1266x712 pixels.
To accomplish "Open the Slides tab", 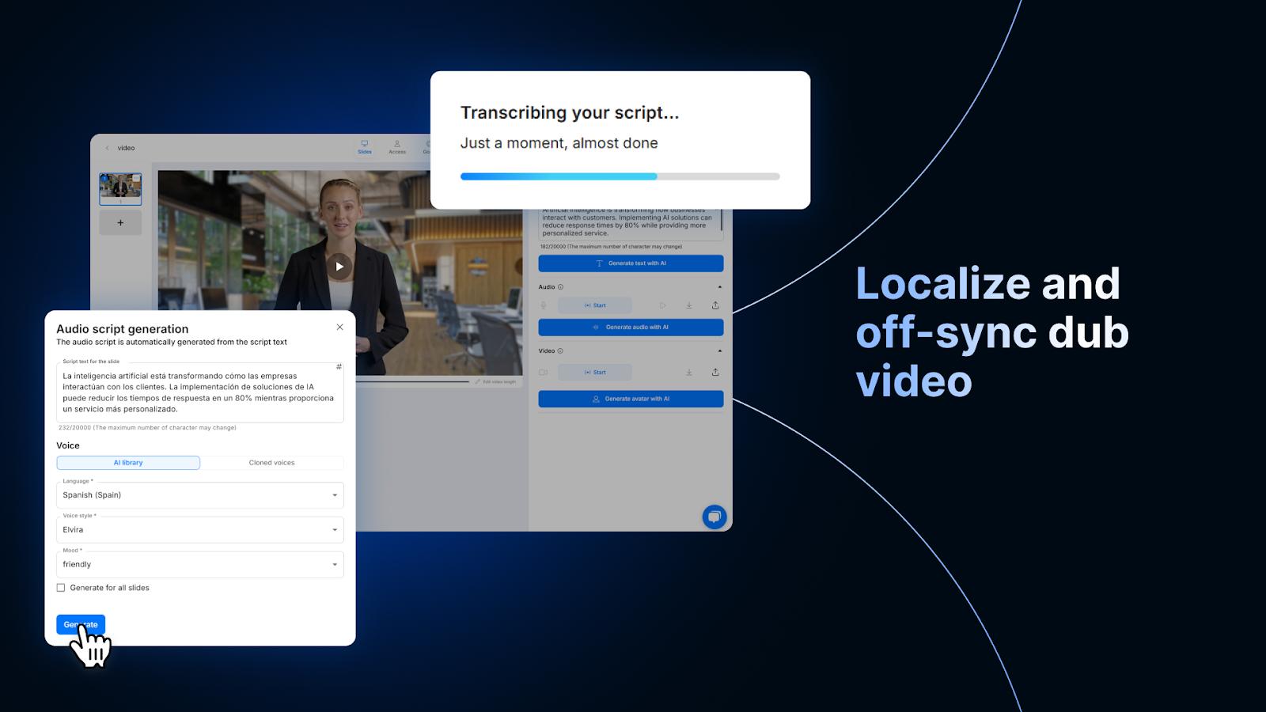I will (365, 147).
